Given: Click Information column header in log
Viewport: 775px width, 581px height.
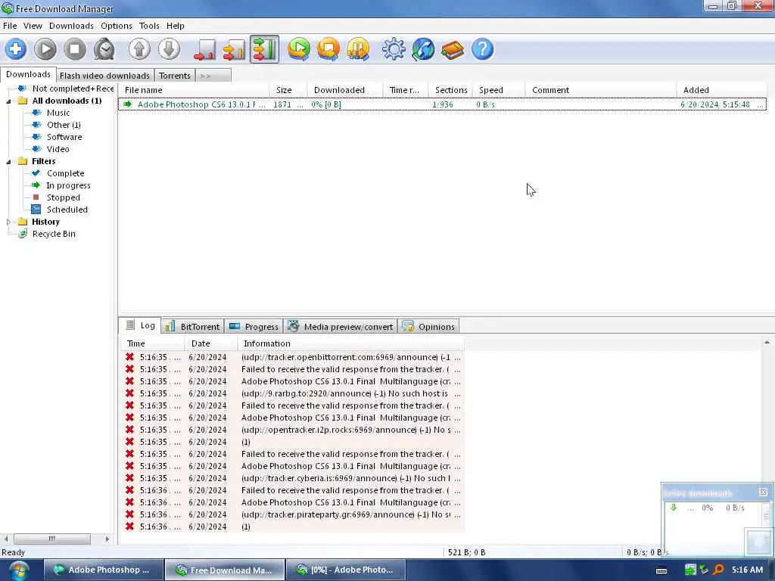Looking at the screenshot, I should tap(351, 343).
